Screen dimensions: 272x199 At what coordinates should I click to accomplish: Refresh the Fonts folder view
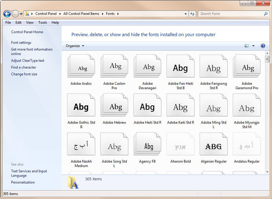(192, 14)
